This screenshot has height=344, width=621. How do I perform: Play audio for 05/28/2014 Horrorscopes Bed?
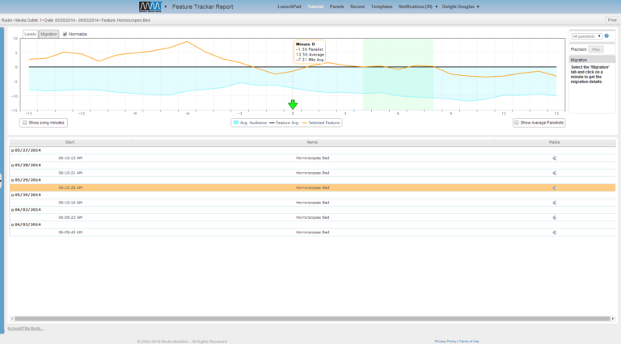555,173
